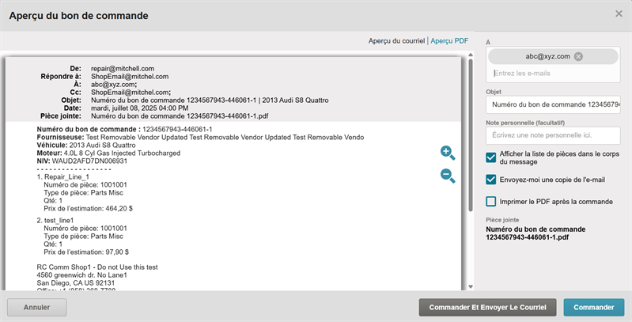Remove the abc@xyz.com recipient chip
Screen dimensions: 632x322
point(578,56)
